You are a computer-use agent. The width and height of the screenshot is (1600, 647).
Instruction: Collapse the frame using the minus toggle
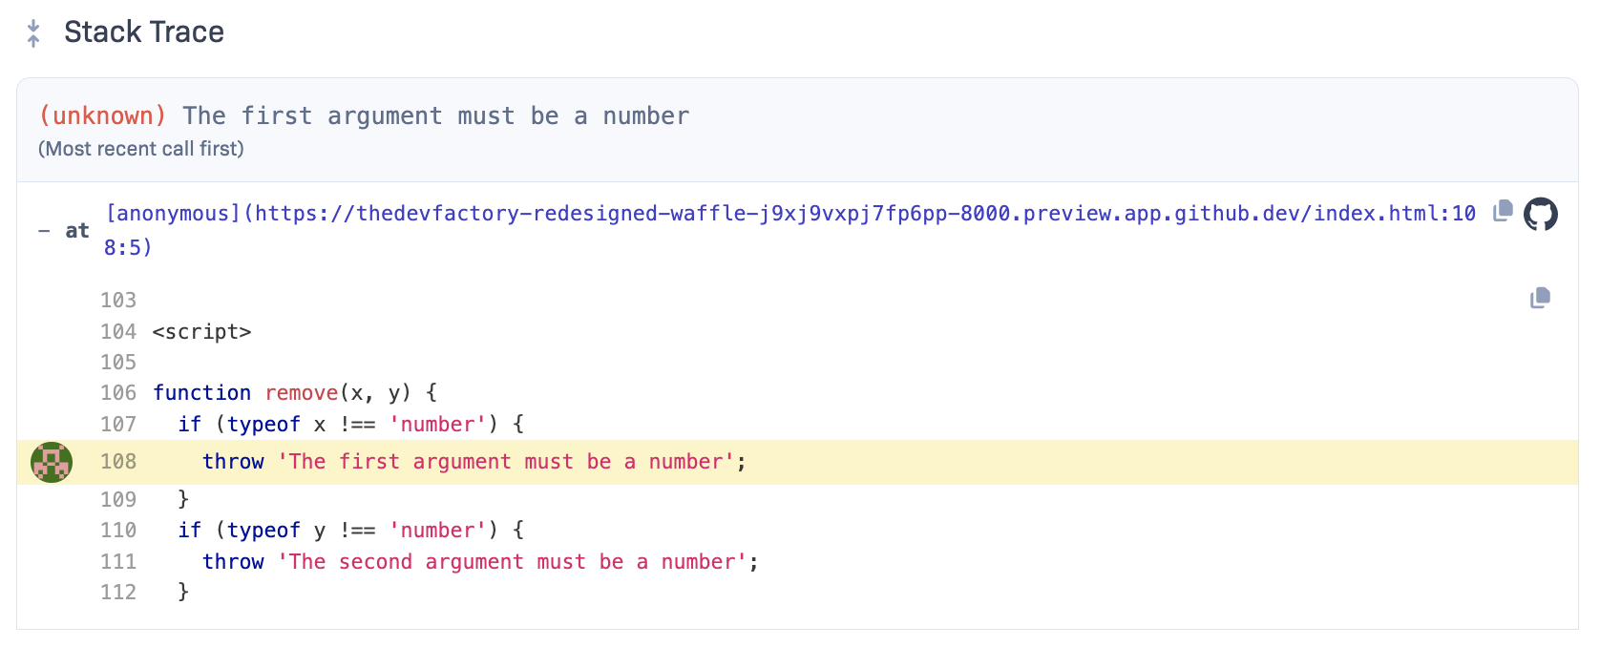pyautogui.click(x=44, y=231)
